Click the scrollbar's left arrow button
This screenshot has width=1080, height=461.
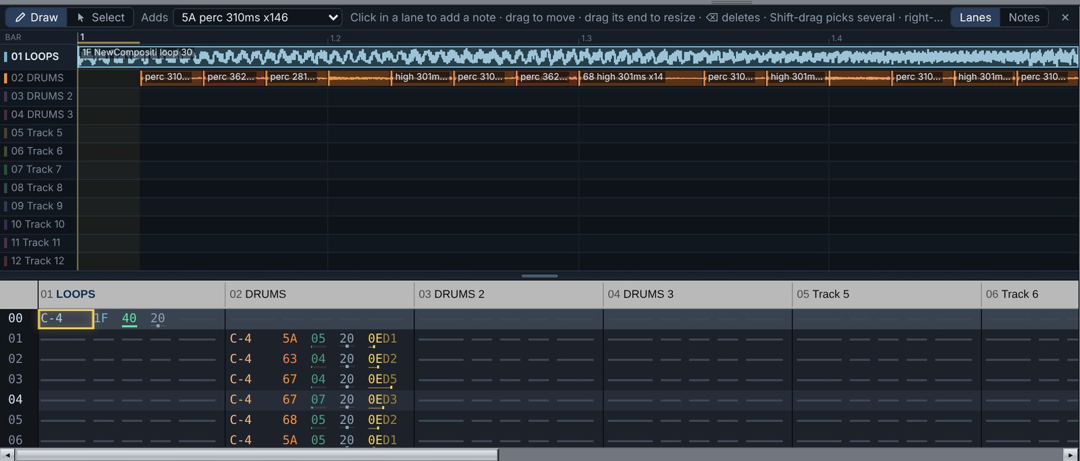pos(6,455)
